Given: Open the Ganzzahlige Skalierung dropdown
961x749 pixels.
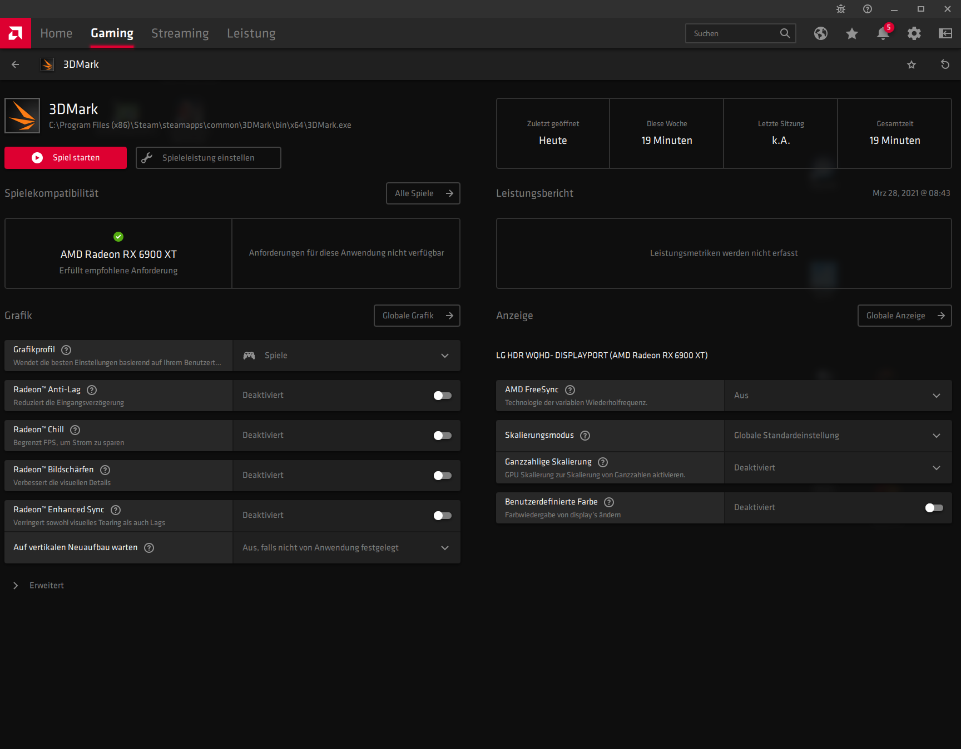Looking at the screenshot, I should 838,468.
